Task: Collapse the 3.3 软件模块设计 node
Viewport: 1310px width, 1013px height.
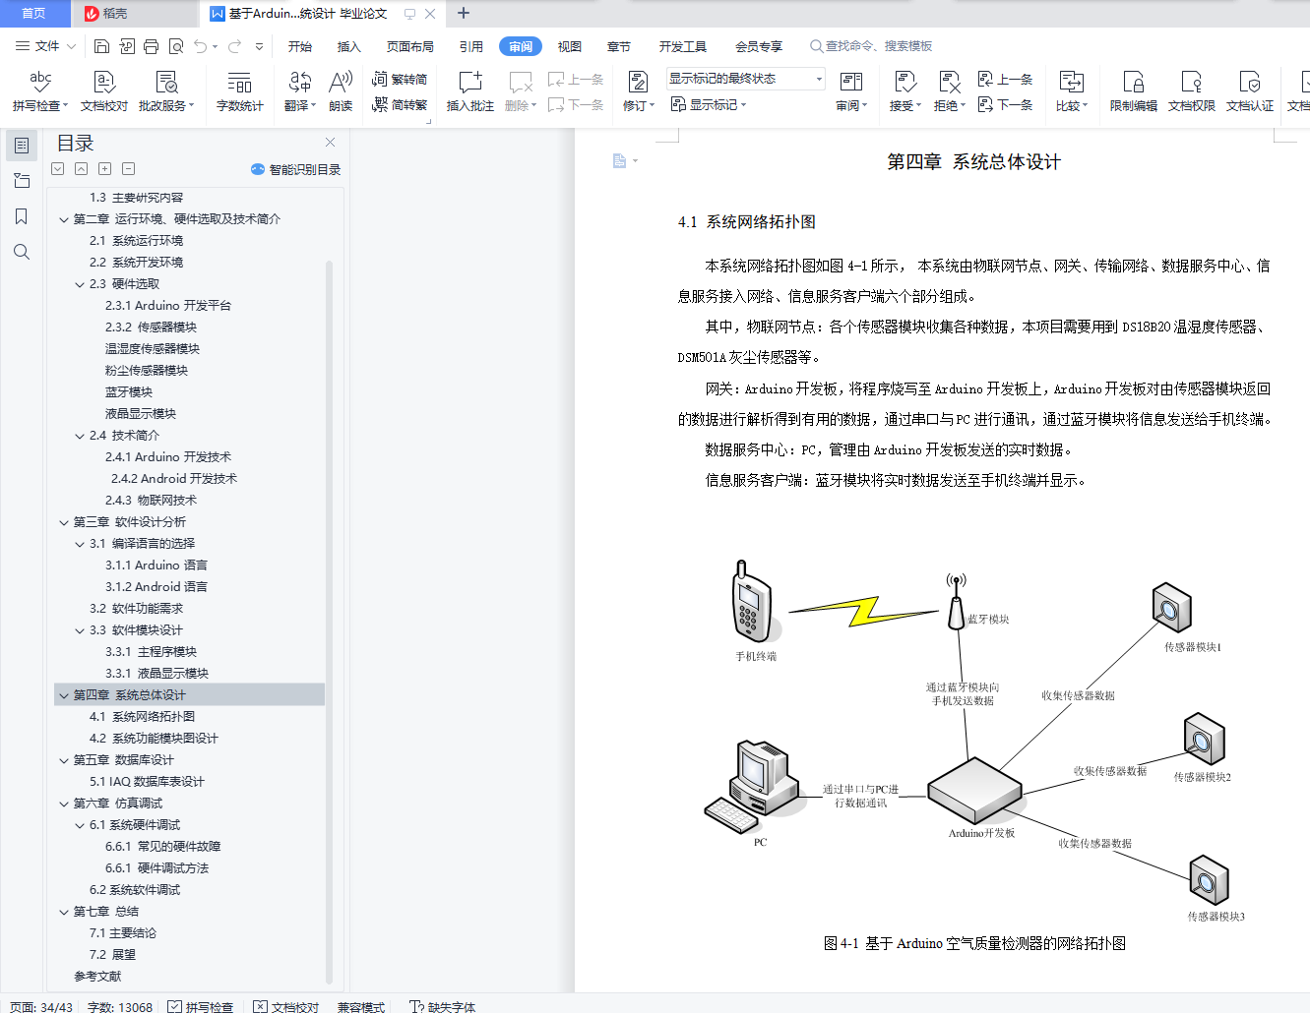Action: coord(80,630)
